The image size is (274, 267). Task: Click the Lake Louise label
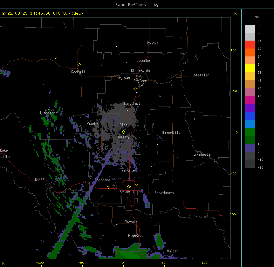5,153
